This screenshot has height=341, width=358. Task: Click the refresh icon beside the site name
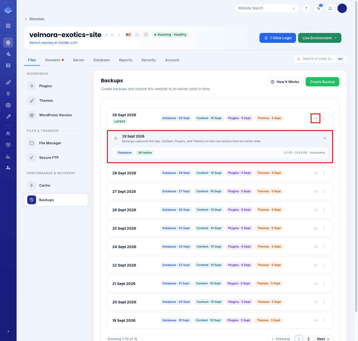coord(112,35)
